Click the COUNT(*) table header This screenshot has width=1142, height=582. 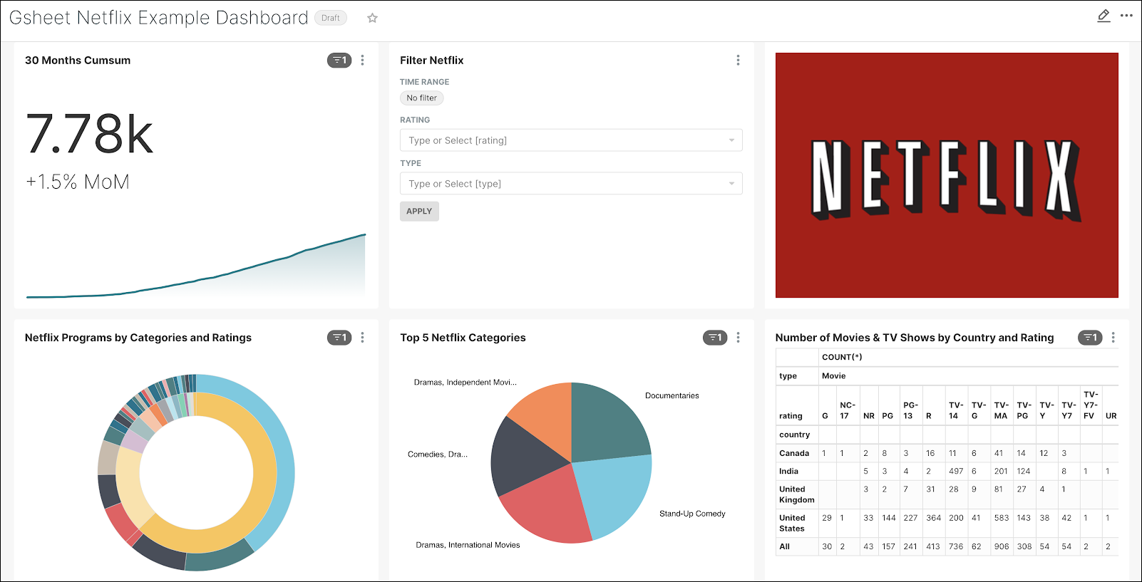(x=842, y=357)
